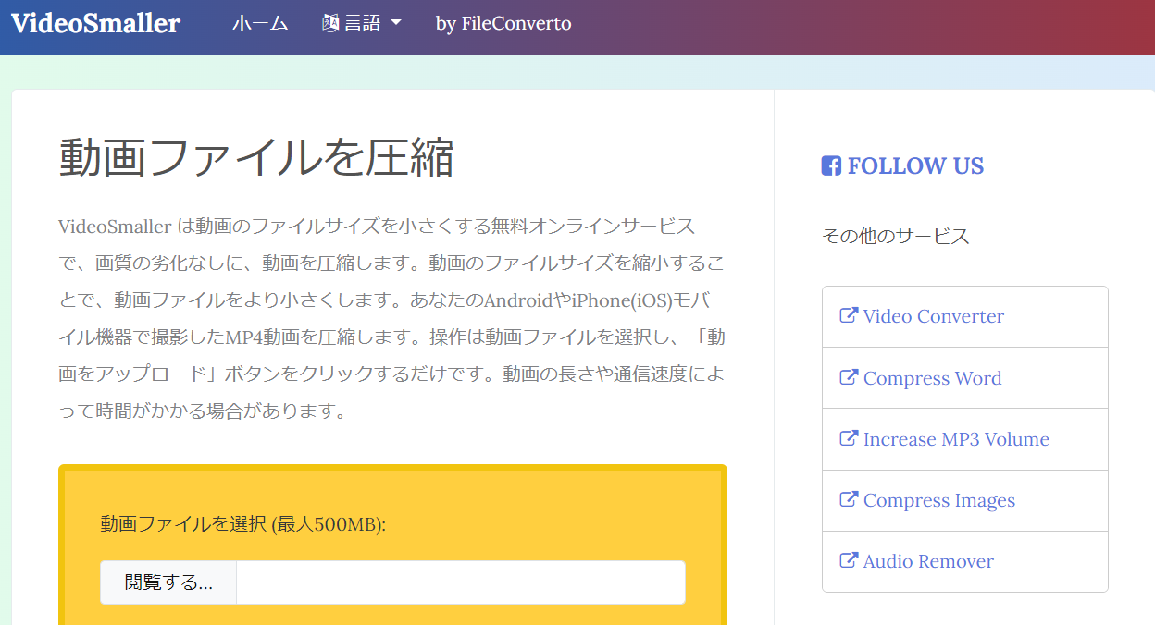Image resolution: width=1155 pixels, height=625 pixels.
Task: Go to the ホーム page
Action: pyautogui.click(x=260, y=24)
